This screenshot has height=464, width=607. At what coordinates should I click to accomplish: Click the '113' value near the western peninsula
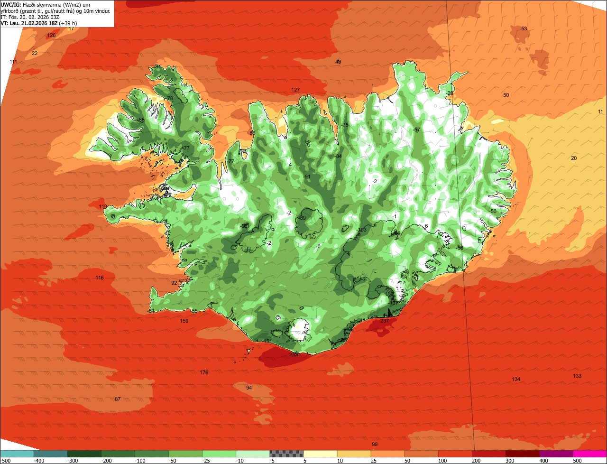103,207
